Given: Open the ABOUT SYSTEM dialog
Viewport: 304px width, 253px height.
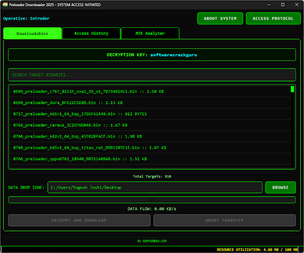Looking at the screenshot, I should (220, 18).
